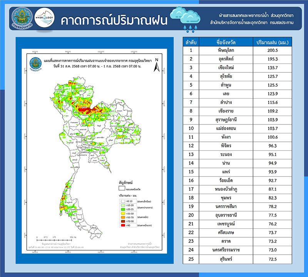Screen dimensions: 308x277
Task: Click rainfall value '135.7'
Action: [273, 68]
